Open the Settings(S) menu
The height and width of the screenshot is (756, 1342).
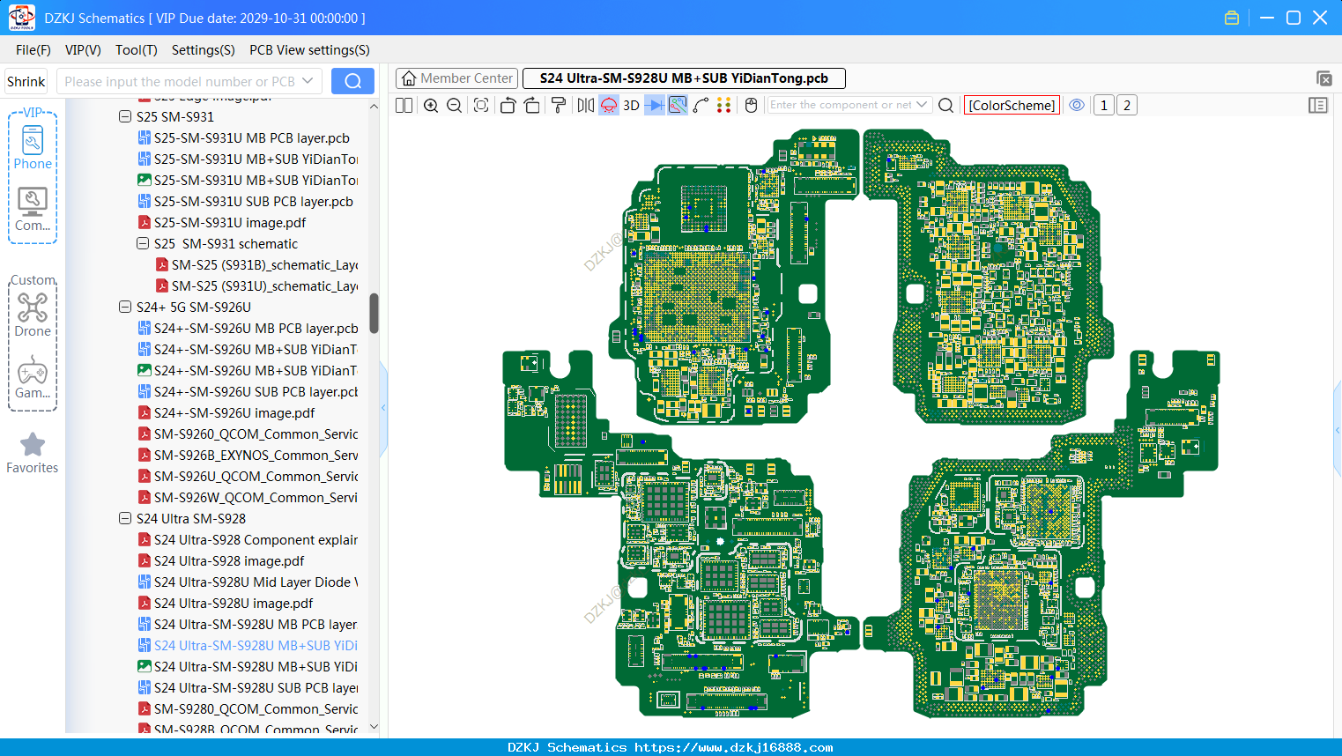[204, 50]
